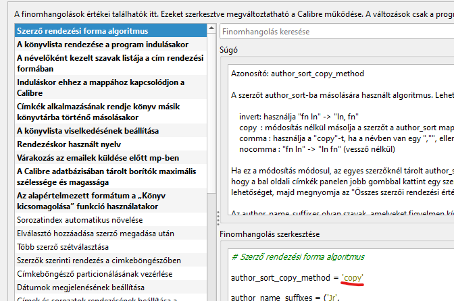The width and height of the screenshot is (454, 301).
Task: Select 'Induláskor ehhez a mappához kapcsolódjon' entry
Action: (111, 87)
